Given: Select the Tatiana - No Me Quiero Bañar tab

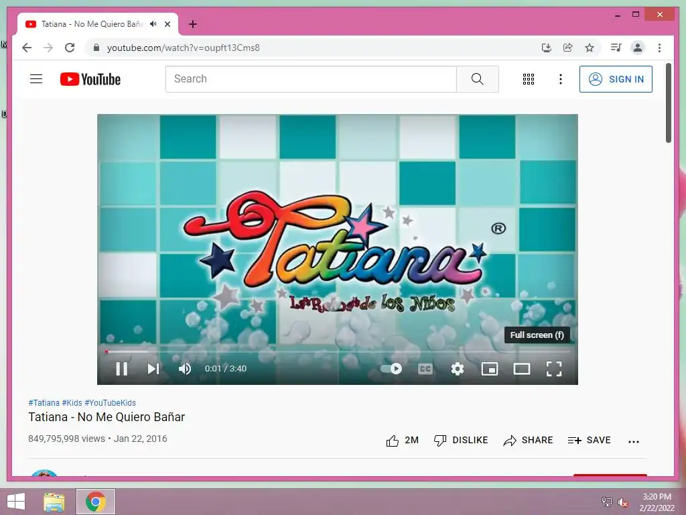Looking at the screenshot, I should 98,24.
